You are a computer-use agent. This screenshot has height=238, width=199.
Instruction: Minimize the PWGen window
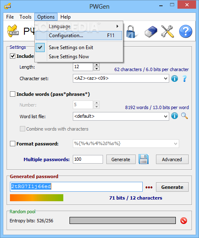(161, 6)
